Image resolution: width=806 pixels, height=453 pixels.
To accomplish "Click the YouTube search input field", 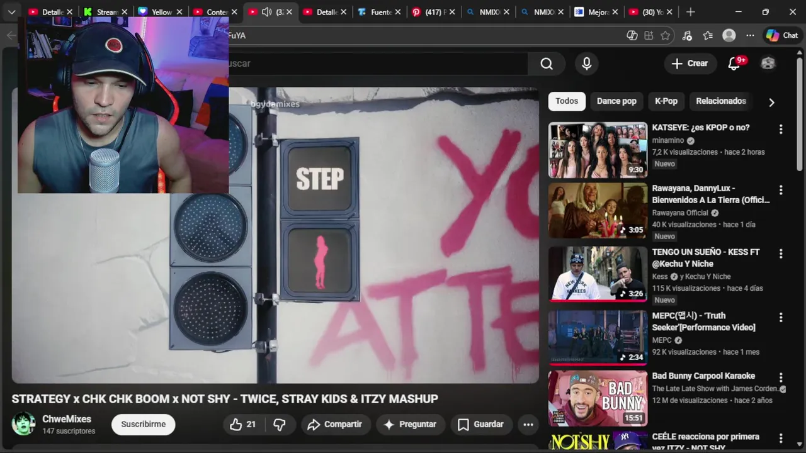I will tap(378, 64).
